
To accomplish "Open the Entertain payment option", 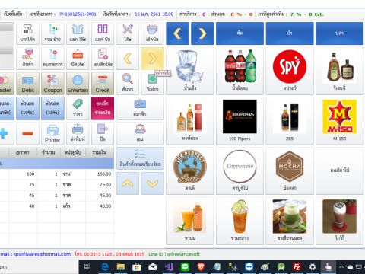I will [78, 84].
